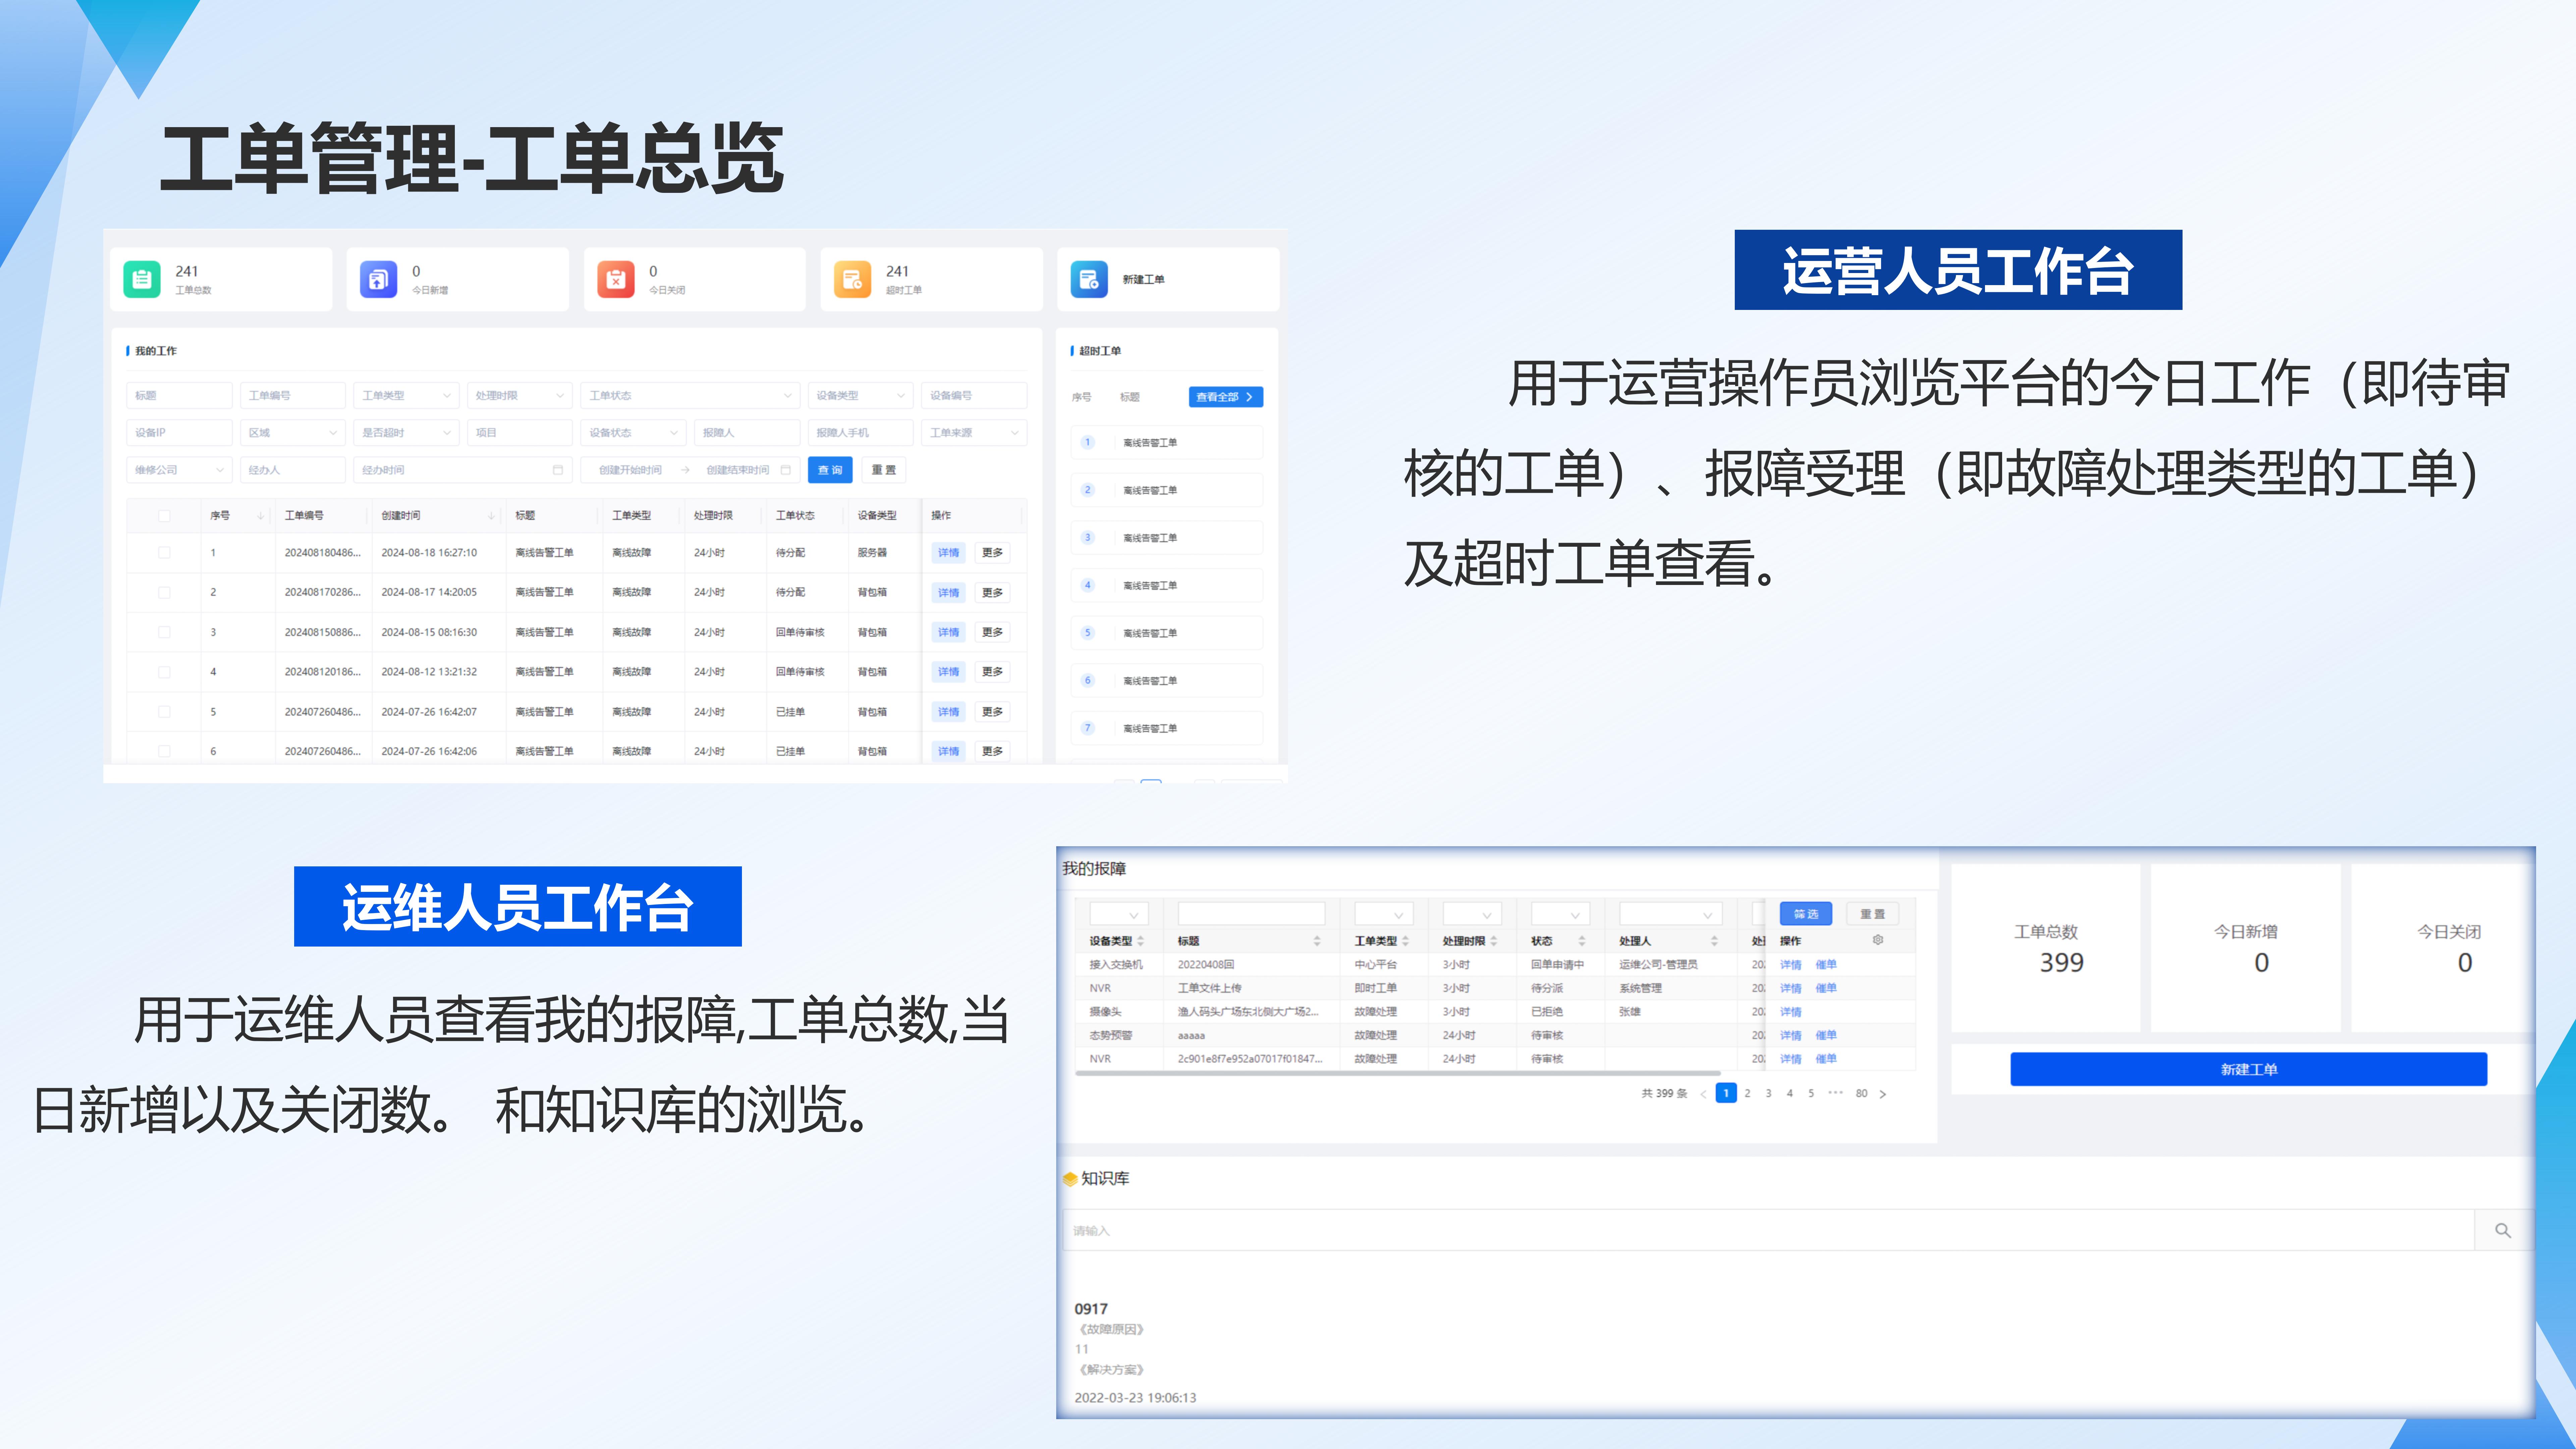Open the 处理时限 filter dropdown
2576x1449 pixels.
click(520, 395)
